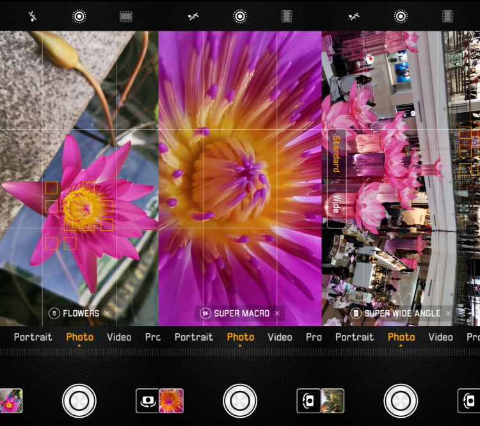Screen dimensions: 480x426
Task: Switch to Video mode on the Flowers screen
Action: pyautogui.click(x=119, y=337)
